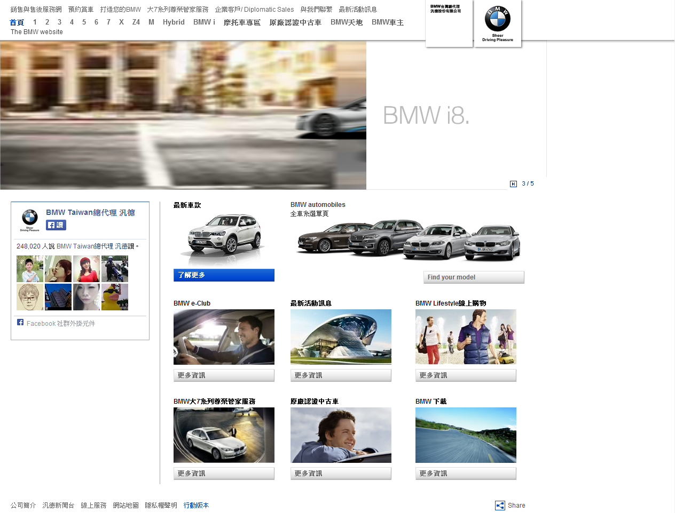The width and height of the screenshot is (675, 513).
Task: Open the 7 Series menu item
Action: (108, 22)
